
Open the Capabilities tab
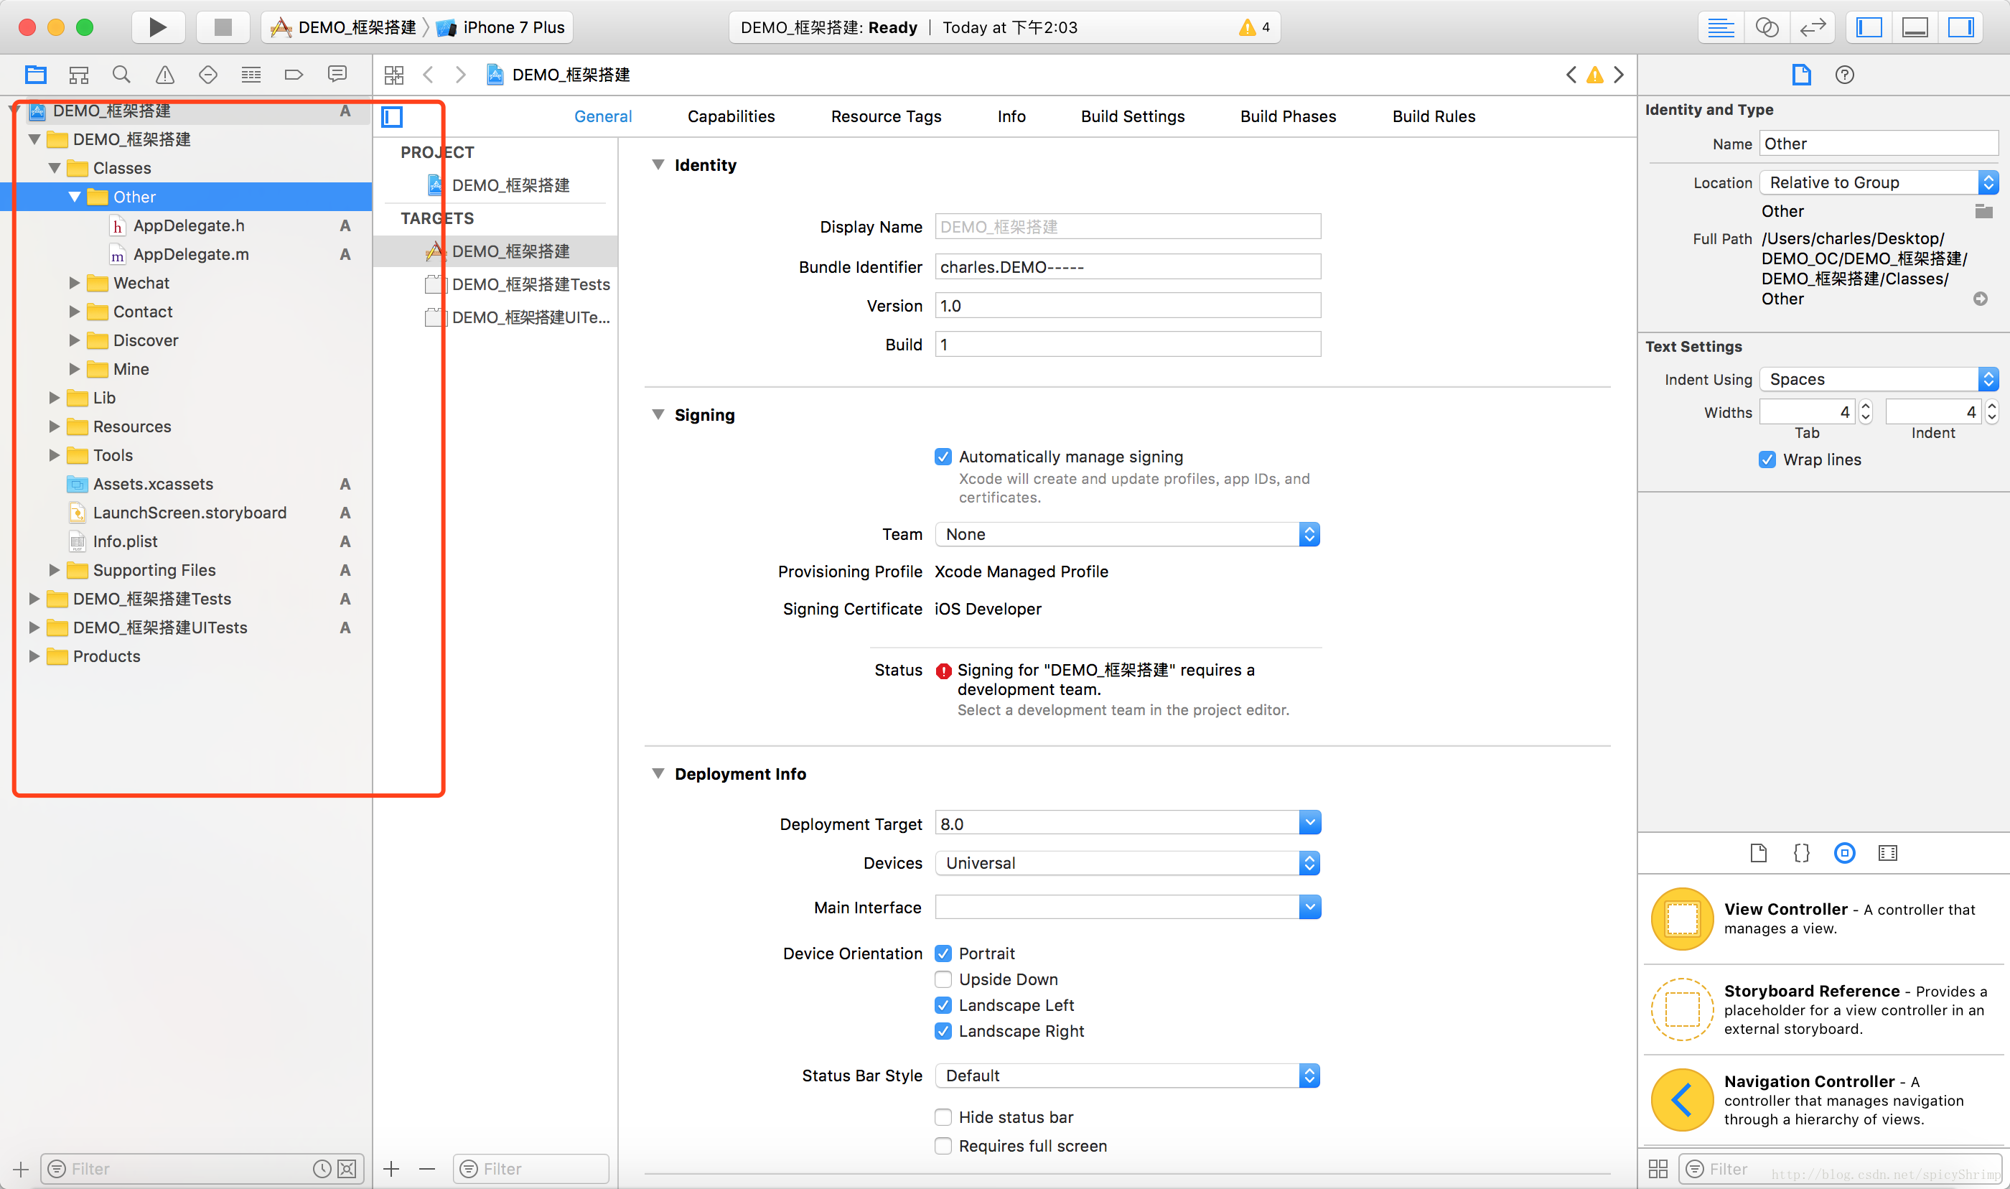point(730,116)
